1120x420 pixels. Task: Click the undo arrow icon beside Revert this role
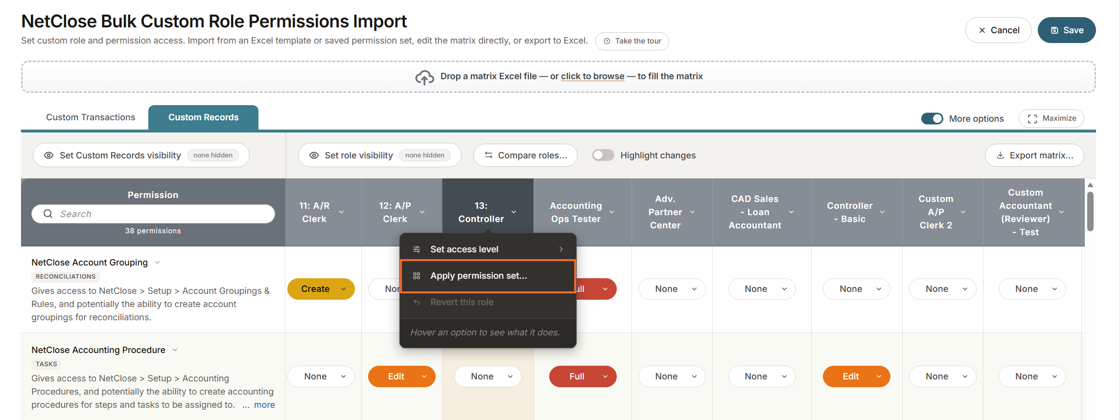[x=417, y=302]
